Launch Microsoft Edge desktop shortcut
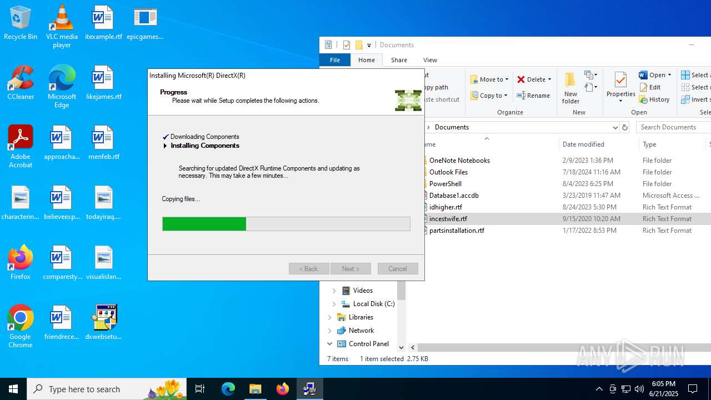The width and height of the screenshot is (711, 400). (x=62, y=87)
